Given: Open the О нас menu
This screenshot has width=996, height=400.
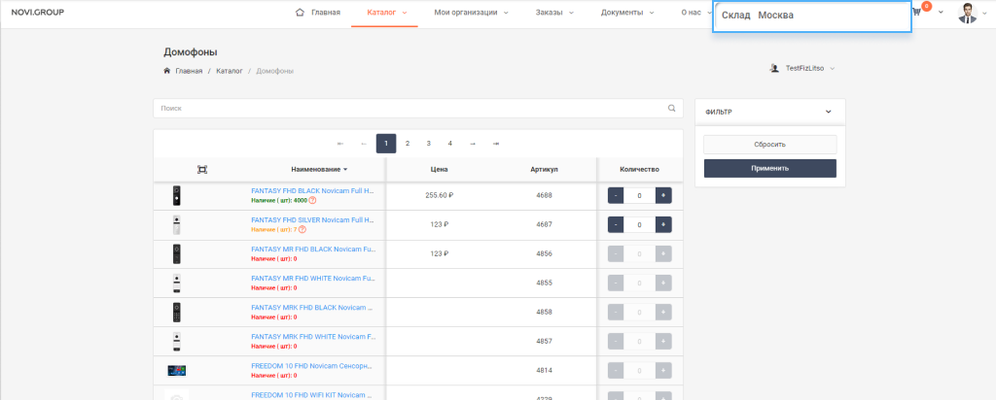Looking at the screenshot, I should 696,13.
